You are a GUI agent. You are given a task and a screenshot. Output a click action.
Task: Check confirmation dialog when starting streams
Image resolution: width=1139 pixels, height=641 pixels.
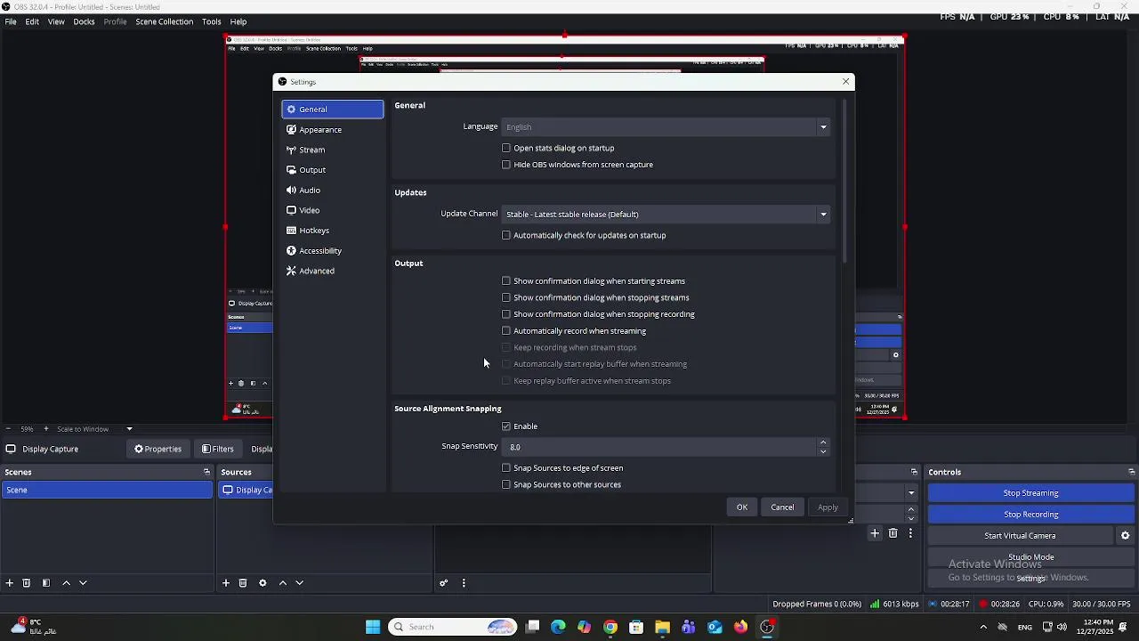[x=506, y=281]
